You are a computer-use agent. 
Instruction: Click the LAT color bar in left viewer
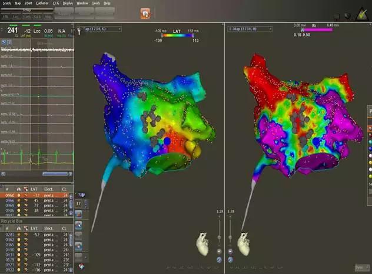[177, 35]
